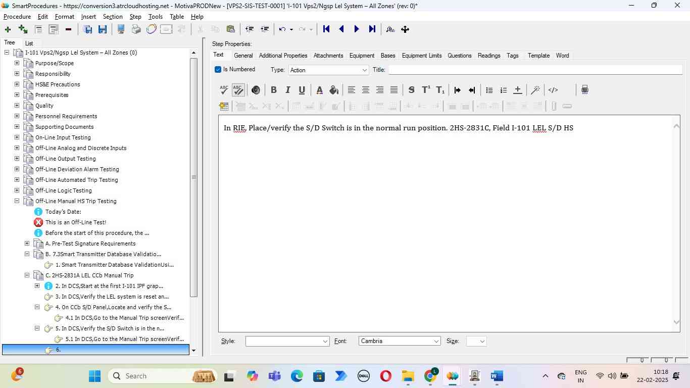690x388 pixels.
Task: Justify the text
Action: pos(393,90)
